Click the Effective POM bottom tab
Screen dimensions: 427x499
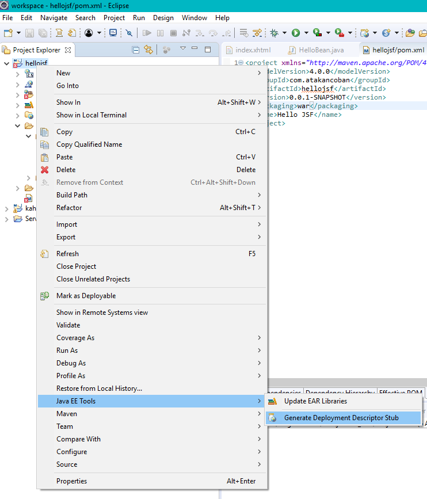pos(401,392)
